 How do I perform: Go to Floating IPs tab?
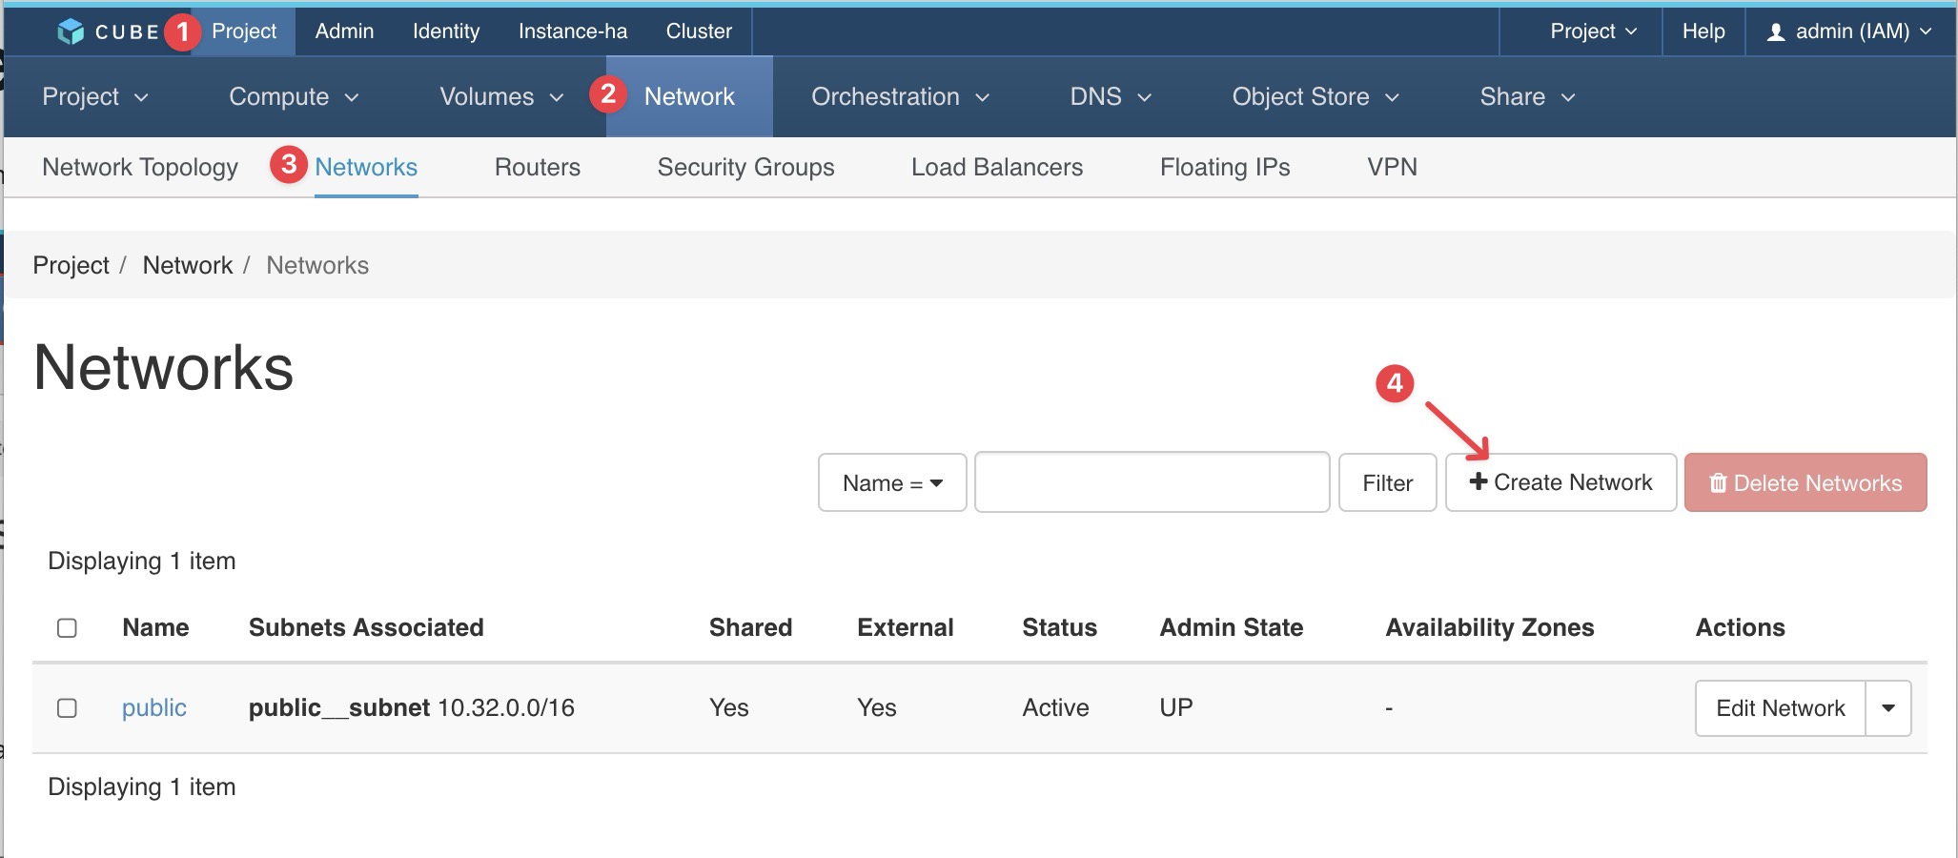pos(1225,167)
